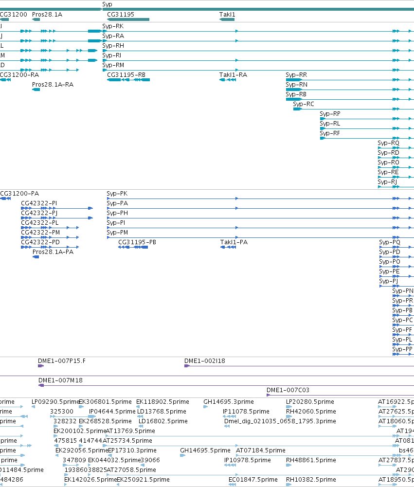Click the GH14695.3prime EST label
Screen dimensions: 414x487
(x=228, y=401)
